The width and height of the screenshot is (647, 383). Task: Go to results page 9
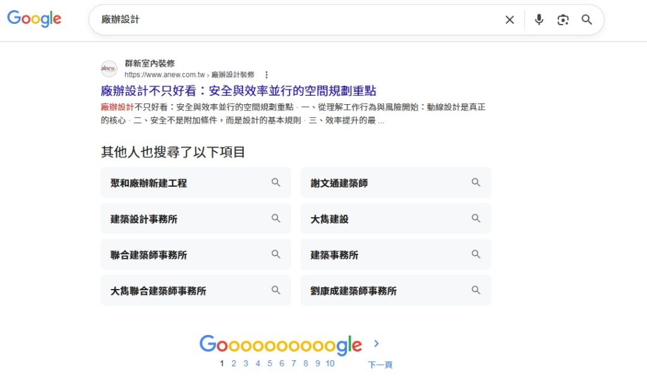pyautogui.click(x=318, y=363)
